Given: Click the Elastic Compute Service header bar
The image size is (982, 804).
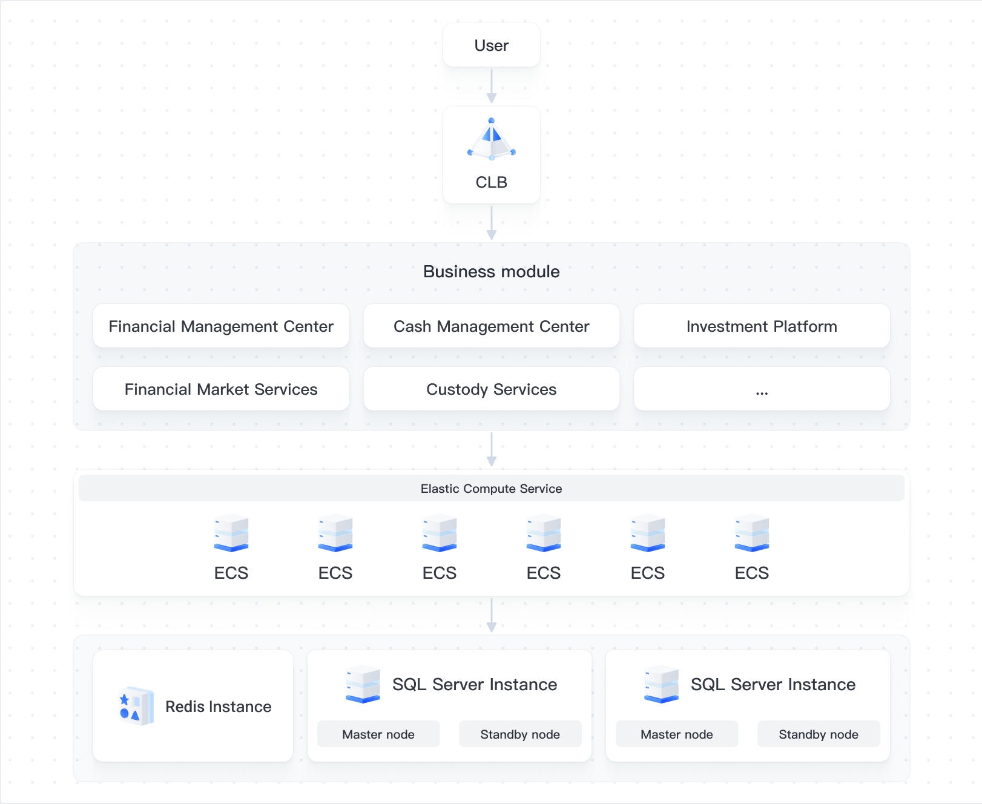Looking at the screenshot, I should pyautogui.click(x=491, y=489).
